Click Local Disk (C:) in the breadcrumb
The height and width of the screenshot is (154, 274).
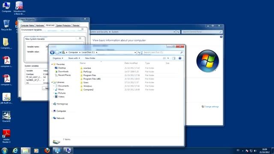(88, 52)
